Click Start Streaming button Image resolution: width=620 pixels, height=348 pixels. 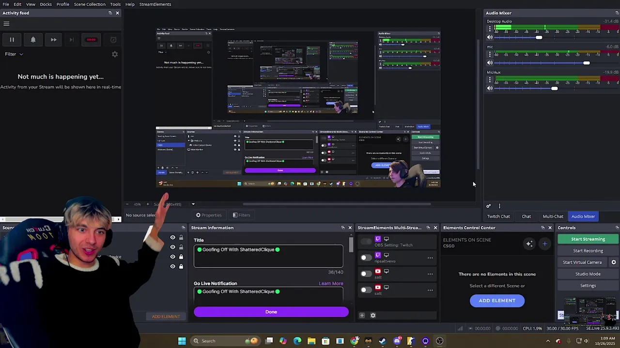(x=588, y=239)
